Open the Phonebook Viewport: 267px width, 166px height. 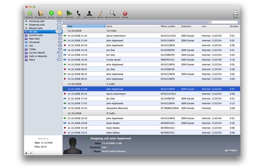pyautogui.click(x=41, y=13)
